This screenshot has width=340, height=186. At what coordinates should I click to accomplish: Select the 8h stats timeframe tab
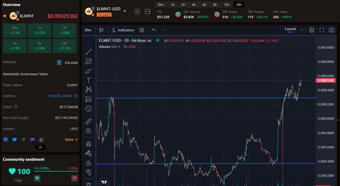click(x=215, y=5)
